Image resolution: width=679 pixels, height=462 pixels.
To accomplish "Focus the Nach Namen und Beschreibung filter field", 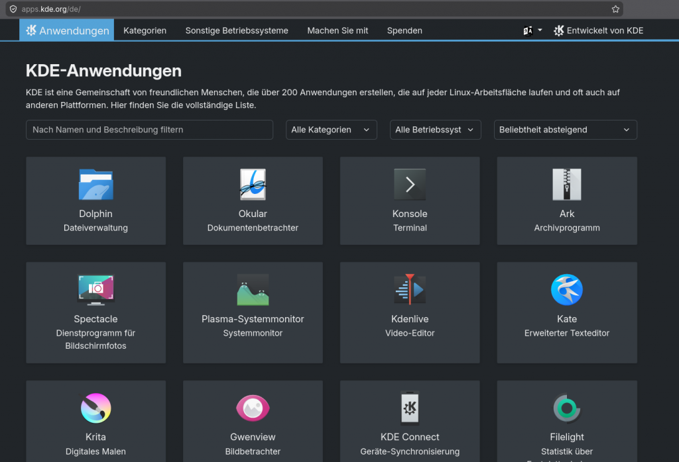I will pos(149,130).
